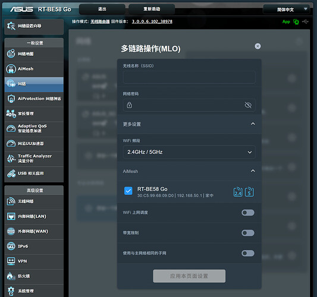The image size is (317, 297).
Task: Uncheck the RT-BE58 Go AiMesh node checkbox
Action: [128, 191]
